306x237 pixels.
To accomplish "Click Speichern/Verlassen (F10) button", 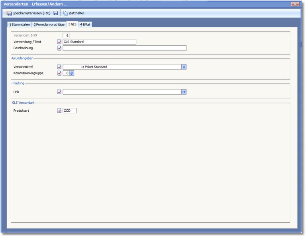I will (x=28, y=13).
